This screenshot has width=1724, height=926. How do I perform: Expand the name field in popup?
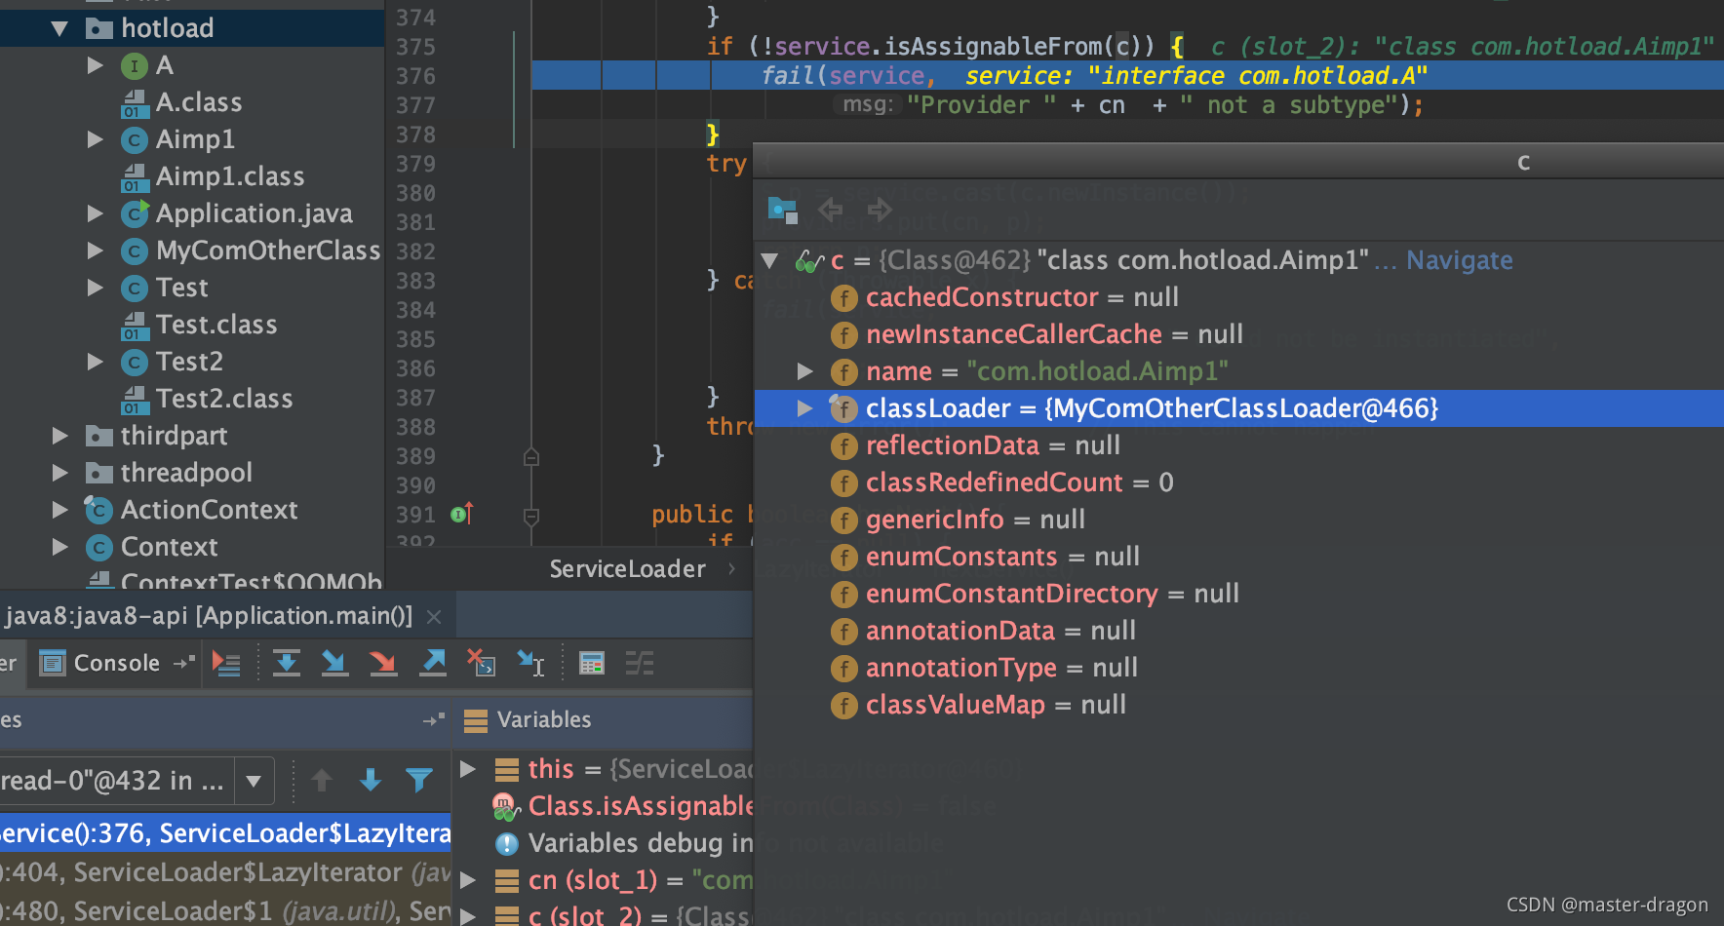coord(804,371)
